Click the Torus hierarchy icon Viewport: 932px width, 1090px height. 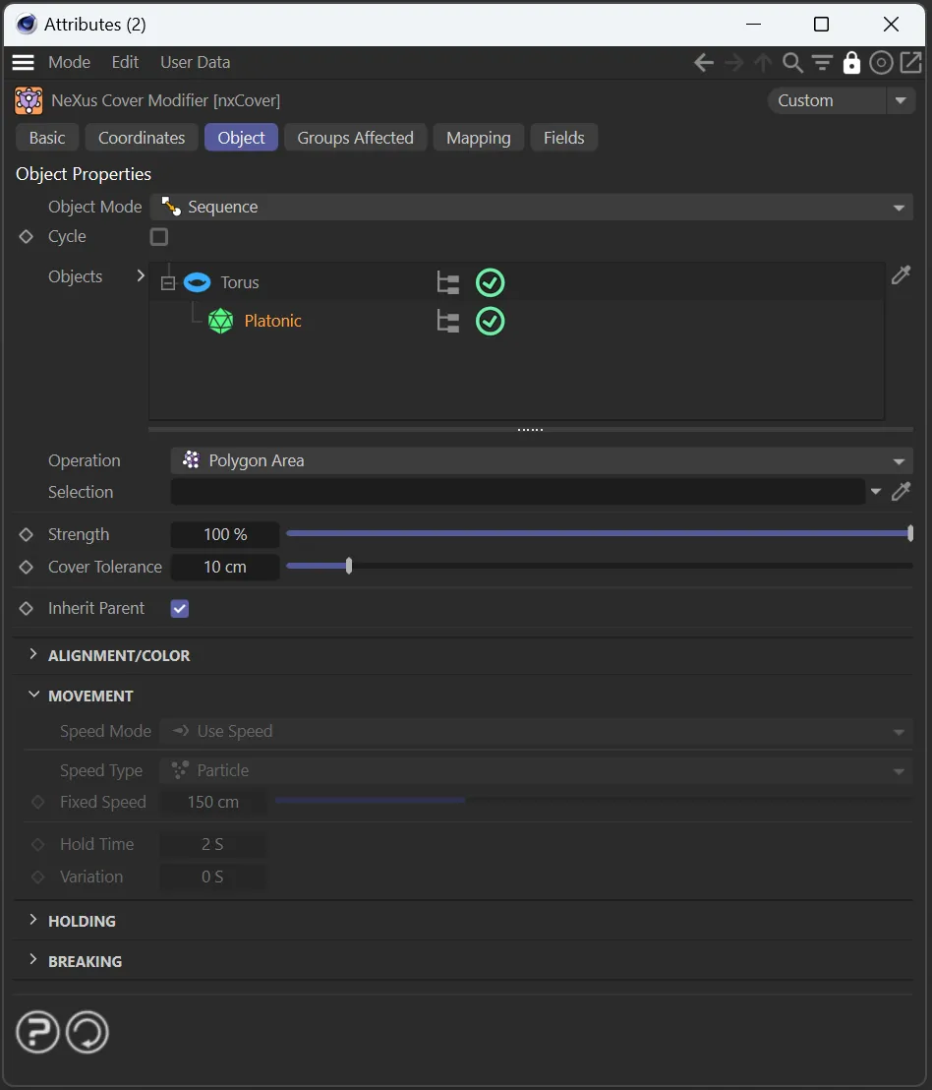pos(448,283)
